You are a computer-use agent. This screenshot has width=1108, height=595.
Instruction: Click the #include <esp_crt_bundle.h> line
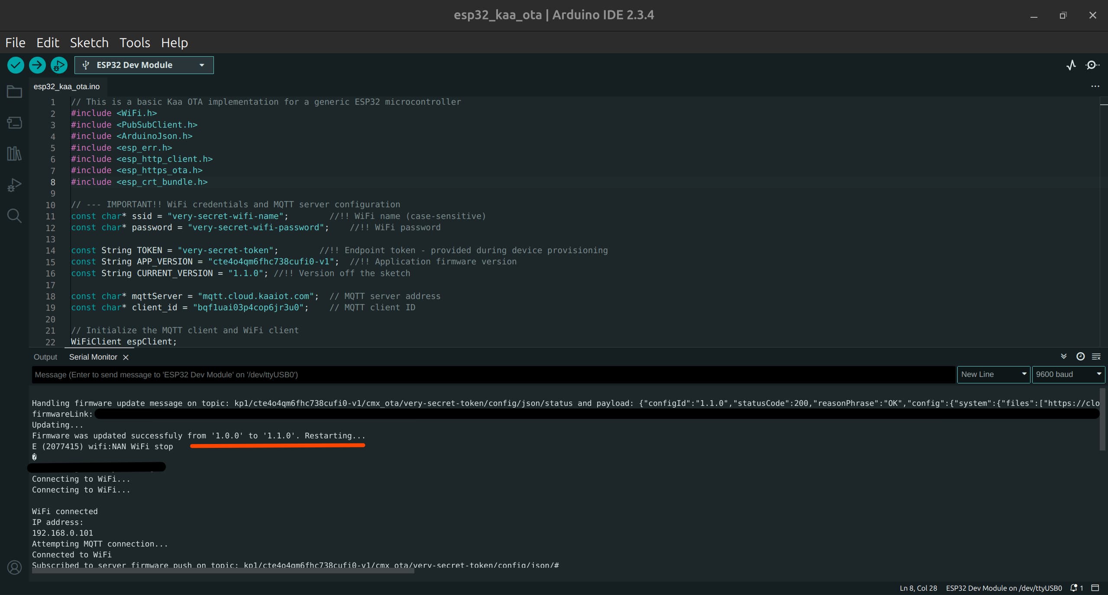(139, 182)
